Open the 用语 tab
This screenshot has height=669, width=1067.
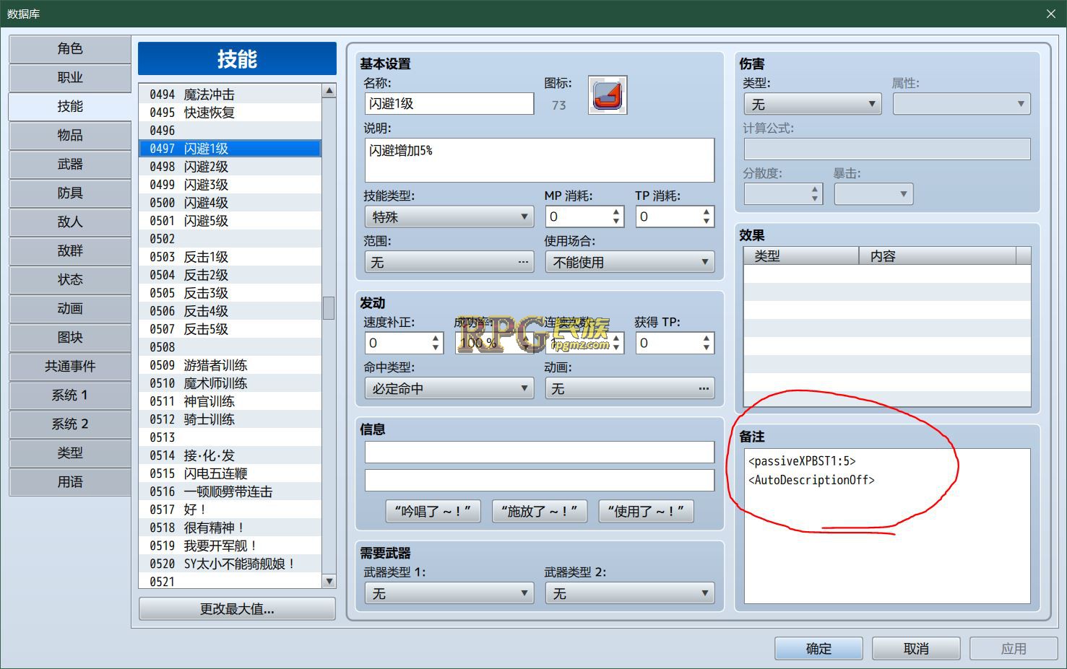(70, 481)
